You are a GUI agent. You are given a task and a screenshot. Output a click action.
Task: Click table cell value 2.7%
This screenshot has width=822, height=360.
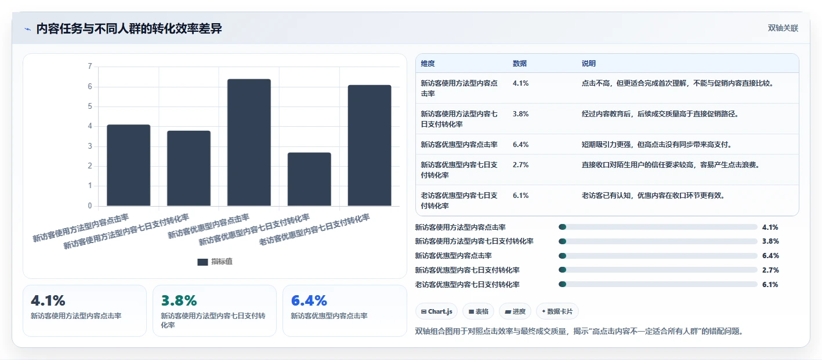(x=520, y=165)
